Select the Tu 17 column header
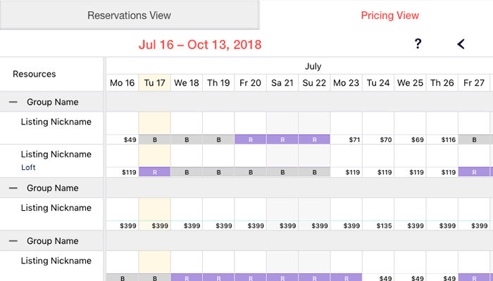493x281 pixels. (x=154, y=83)
